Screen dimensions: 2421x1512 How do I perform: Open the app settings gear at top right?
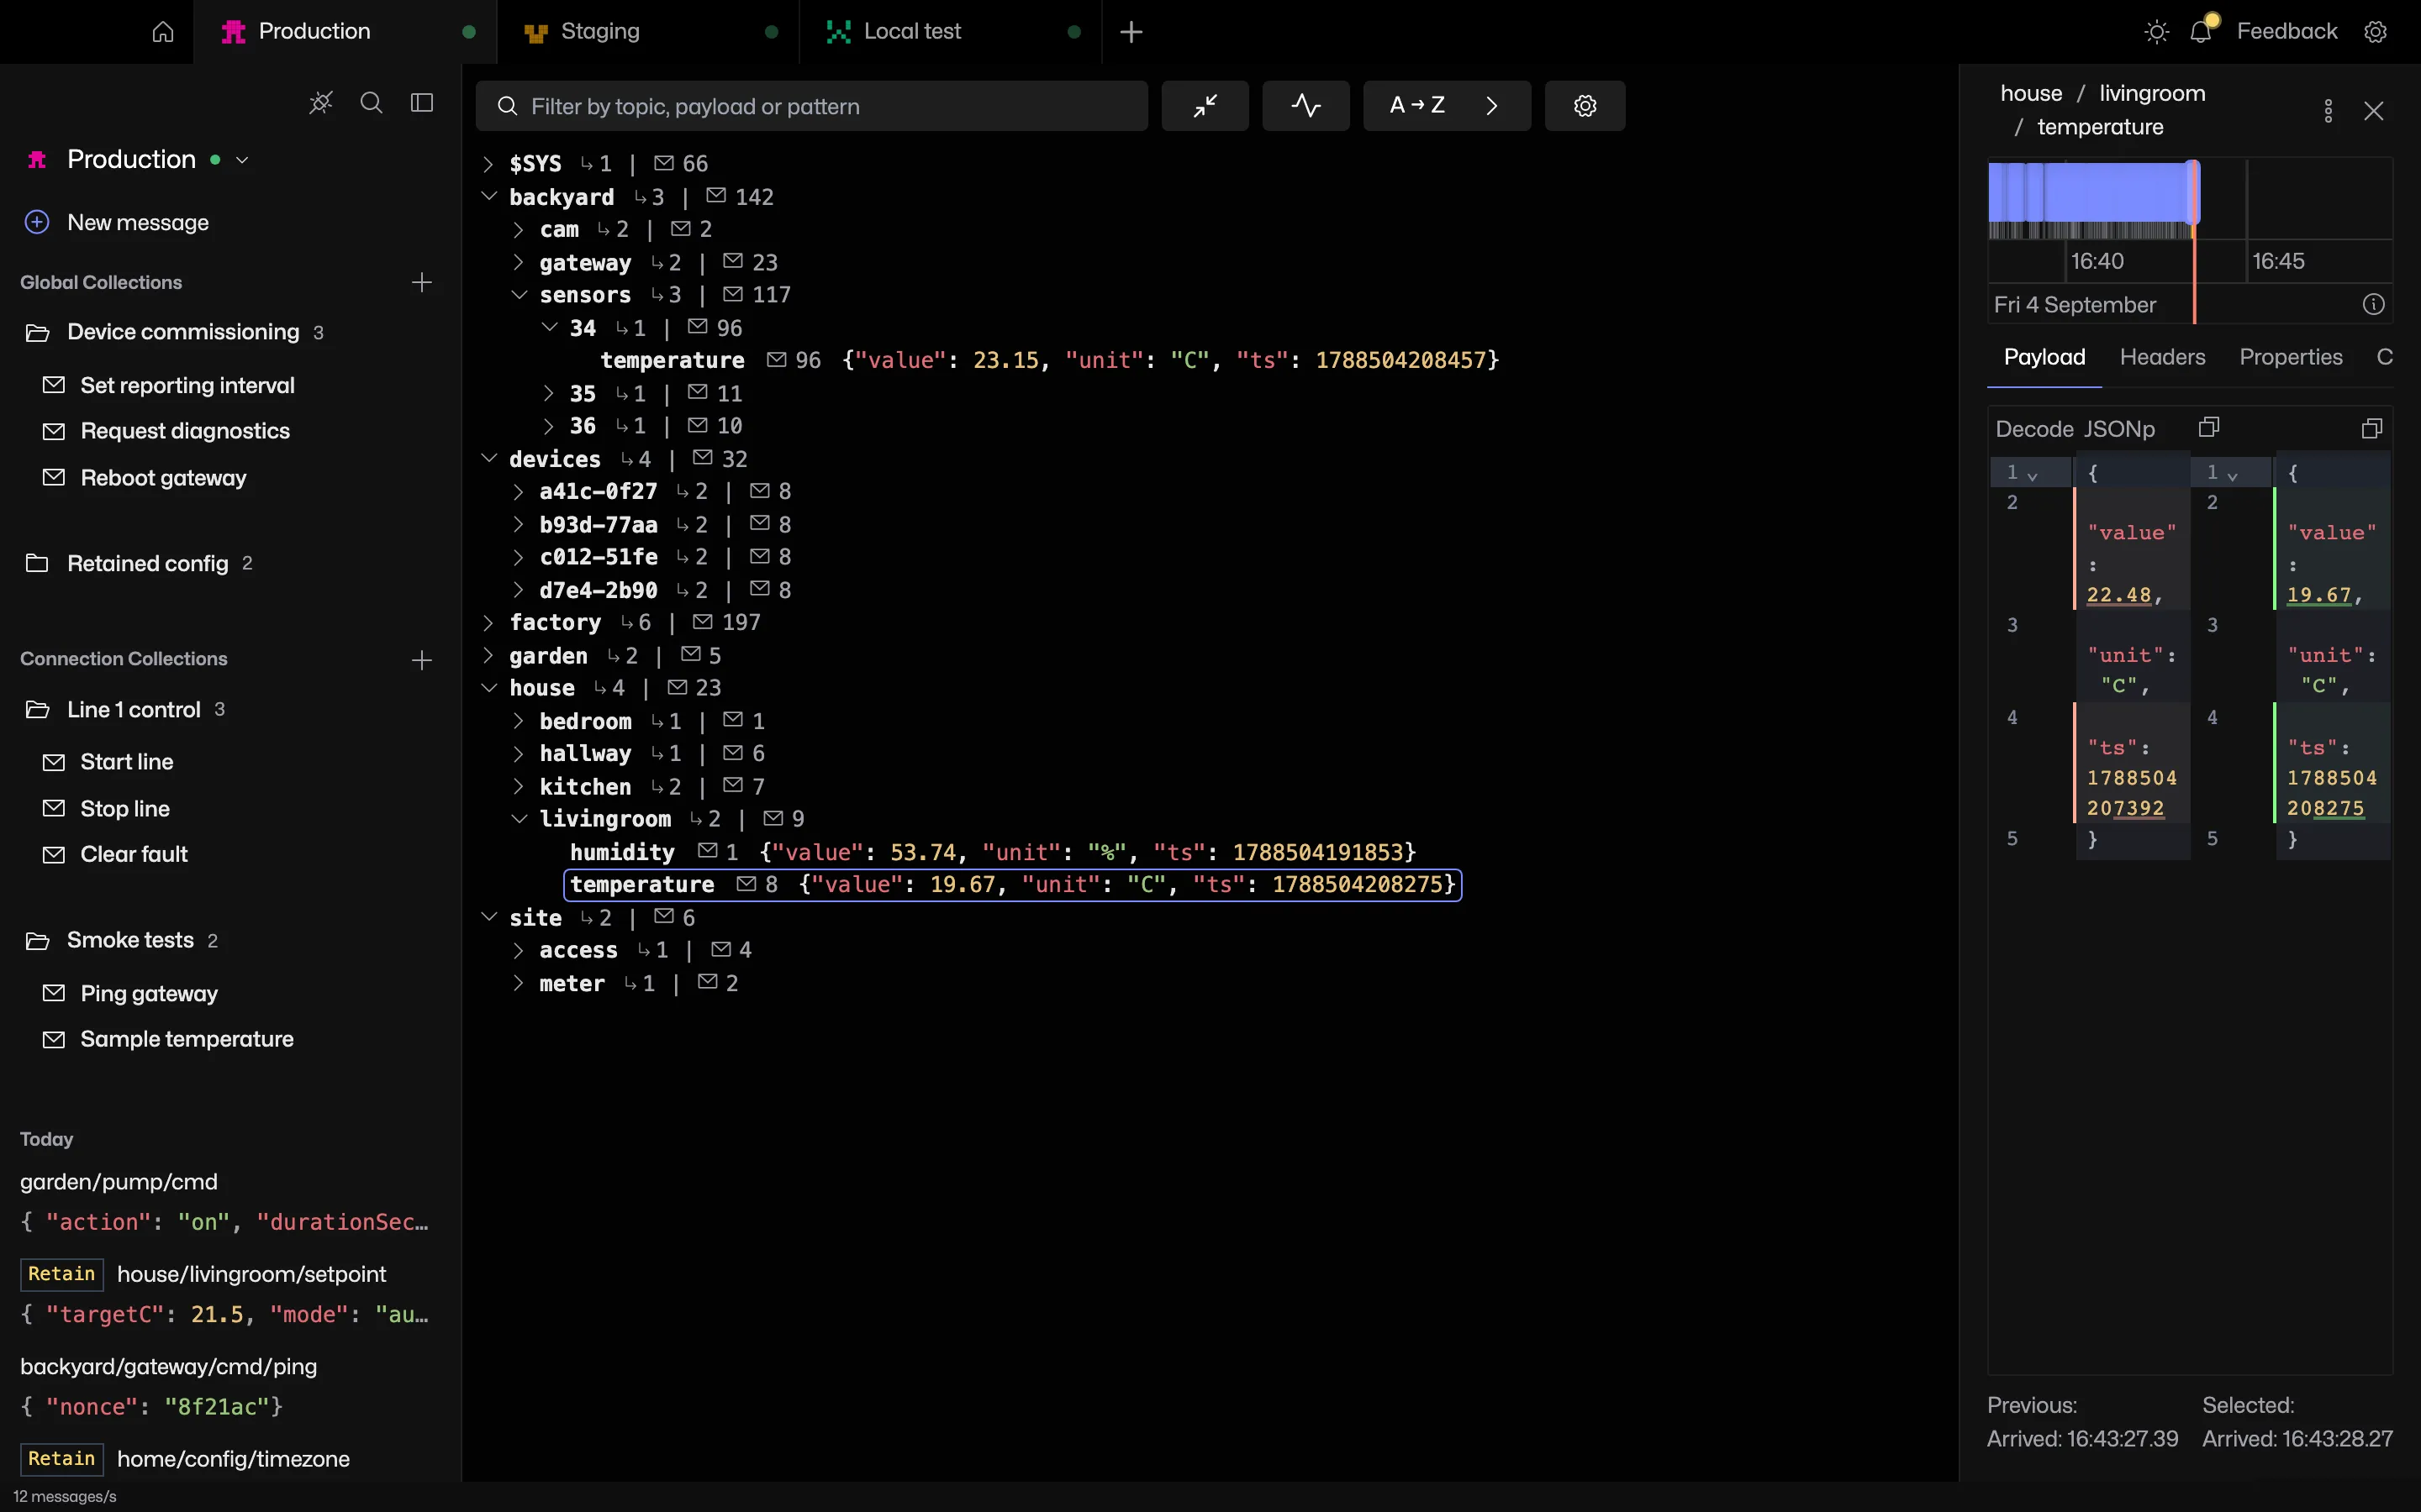point(2376,32)
